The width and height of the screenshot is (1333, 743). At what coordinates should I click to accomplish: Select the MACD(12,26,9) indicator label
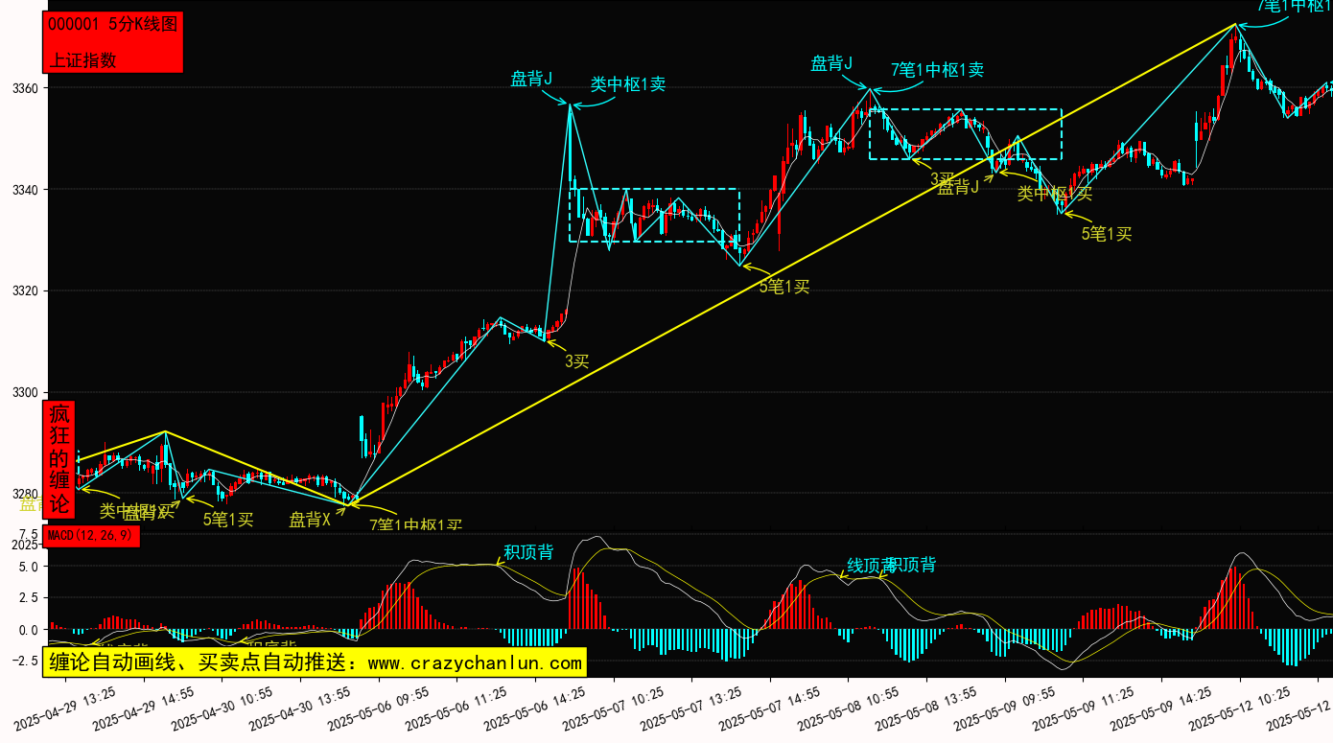click(x=91, y=535)
